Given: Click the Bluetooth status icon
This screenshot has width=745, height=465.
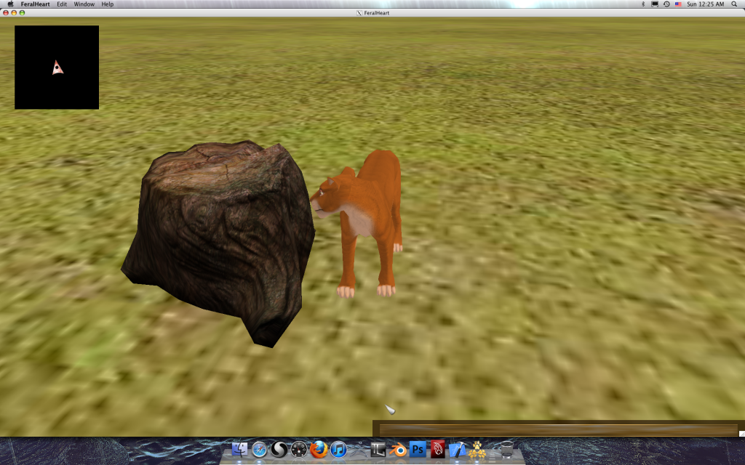Looking at the screenshot, I should [x=643, y=4].
